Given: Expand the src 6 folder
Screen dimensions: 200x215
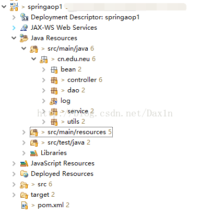Looking at the screenshot, I should [14, 184].
